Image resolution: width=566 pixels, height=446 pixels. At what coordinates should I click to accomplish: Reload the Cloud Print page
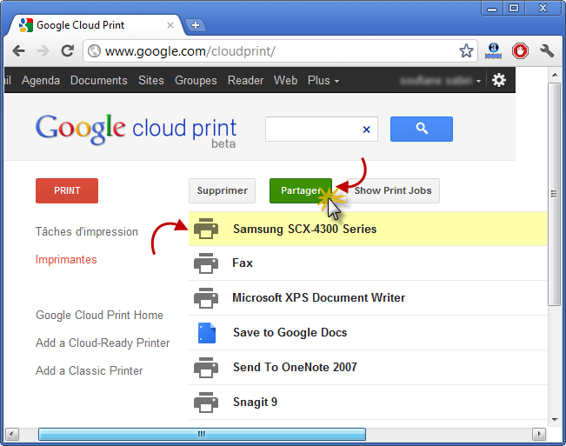click(68, 51)
